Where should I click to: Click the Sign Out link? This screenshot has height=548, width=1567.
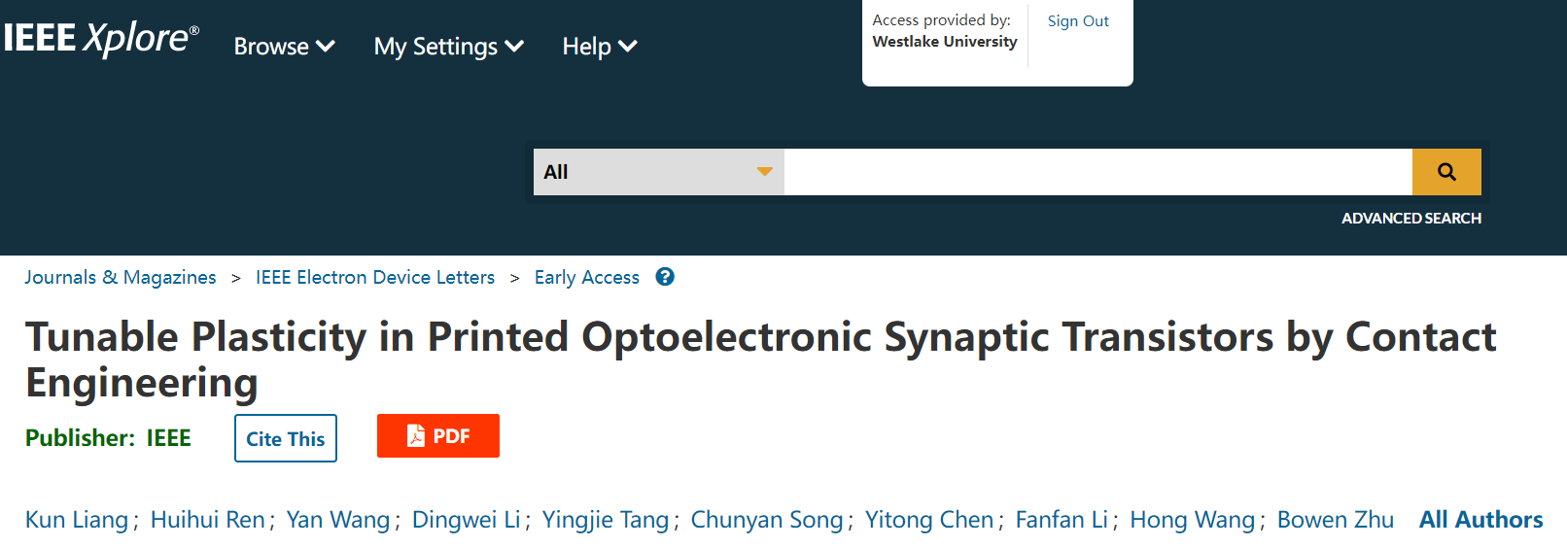click(1078, 21)
